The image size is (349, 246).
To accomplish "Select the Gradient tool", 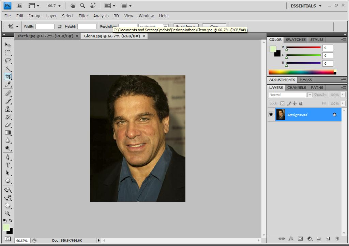I will (8, 133).
